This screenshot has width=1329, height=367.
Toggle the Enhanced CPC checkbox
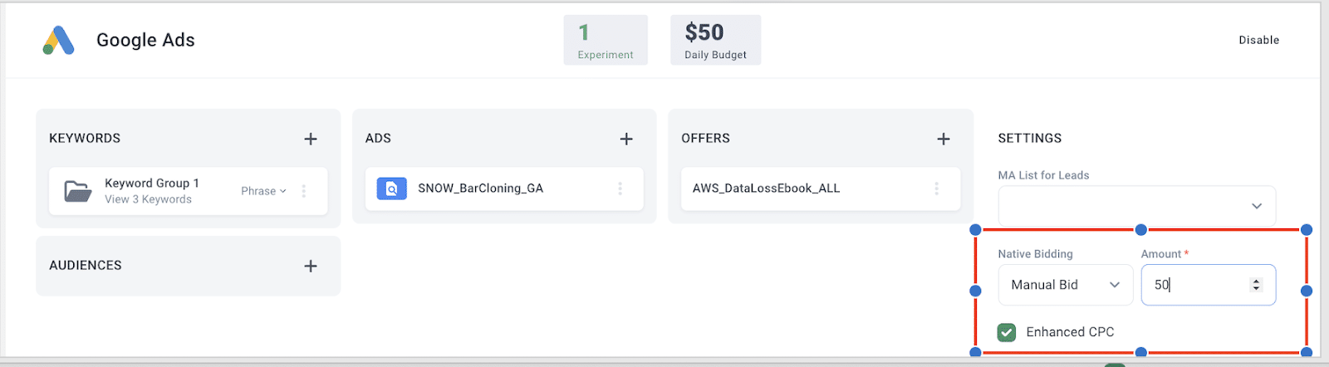pyautogui.click(x=1007, y=332)
